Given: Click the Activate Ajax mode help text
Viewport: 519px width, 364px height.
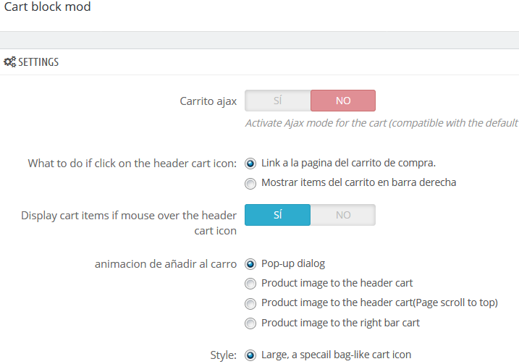Looking at the screenshot, I should (381, 123).
